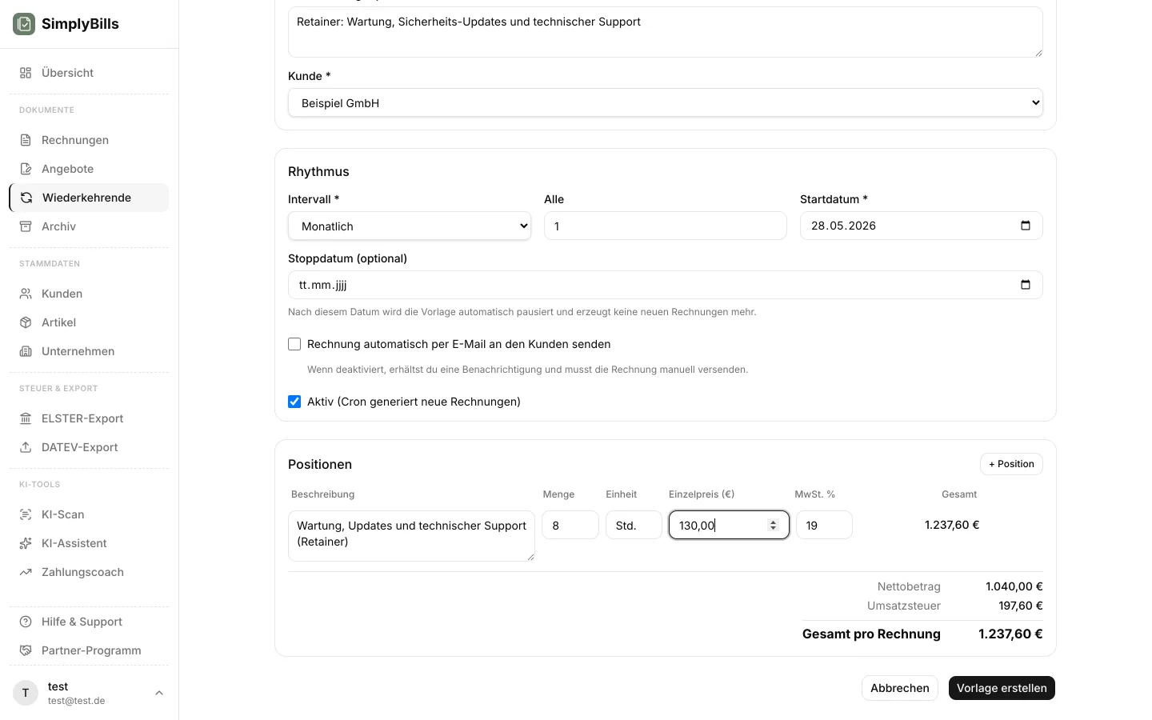Click the Hilfe & Support question icon
Viewport: 1152px width, 720px height.
coord(26,622)
